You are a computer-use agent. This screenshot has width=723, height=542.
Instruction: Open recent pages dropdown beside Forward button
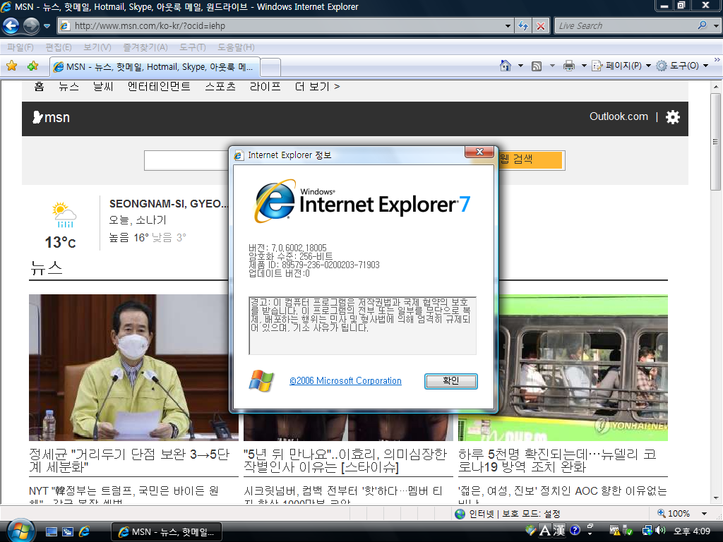pos(47,26)
